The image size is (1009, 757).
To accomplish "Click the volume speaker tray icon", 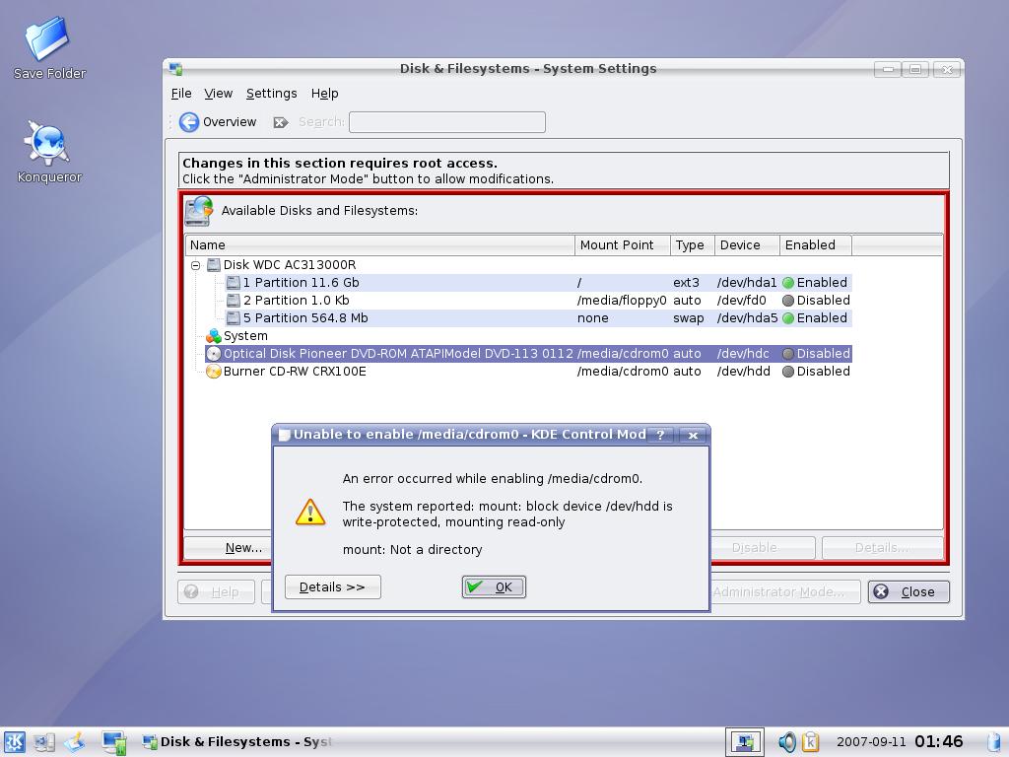I will (786, 742).
